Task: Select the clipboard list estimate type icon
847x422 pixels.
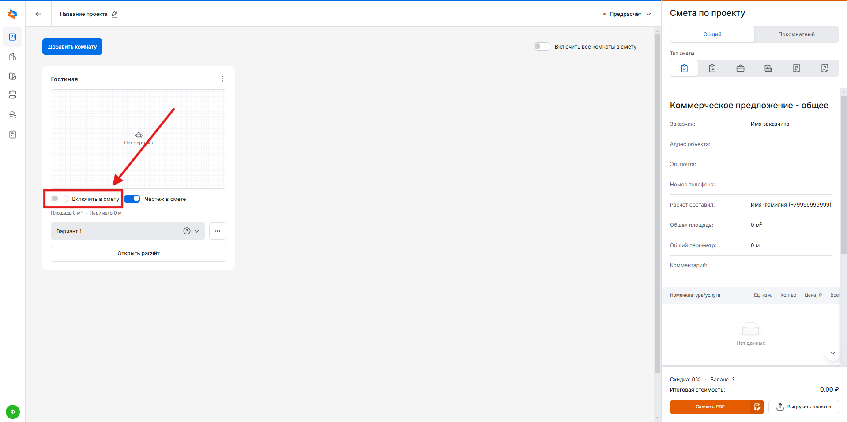Action: point(712,68)
